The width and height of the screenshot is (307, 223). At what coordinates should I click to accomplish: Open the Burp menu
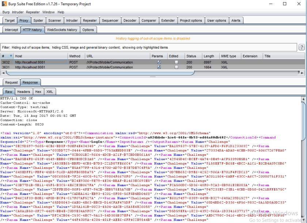(6, 12)
